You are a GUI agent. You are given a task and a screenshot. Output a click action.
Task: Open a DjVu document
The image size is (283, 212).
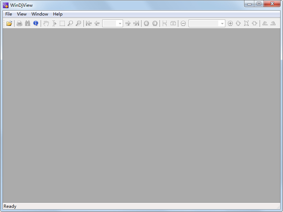[x=9, y=23]
